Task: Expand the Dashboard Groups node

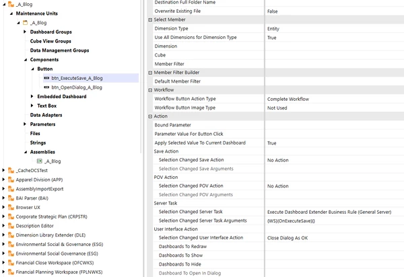Action: [x=25, y=32]
